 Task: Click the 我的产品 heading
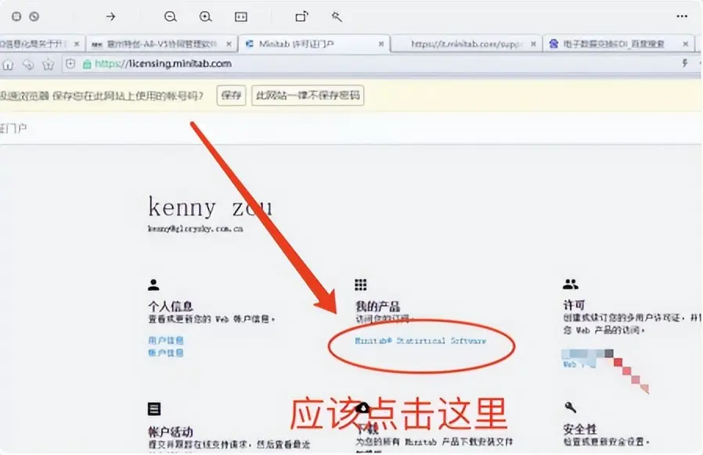(x=377, y=306)
